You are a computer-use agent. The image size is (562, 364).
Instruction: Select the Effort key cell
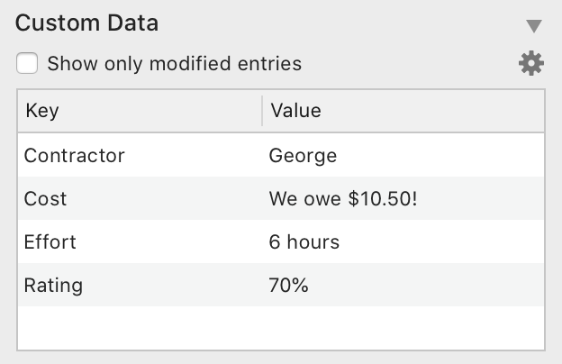pyautogui.click(x=50, y=241)
